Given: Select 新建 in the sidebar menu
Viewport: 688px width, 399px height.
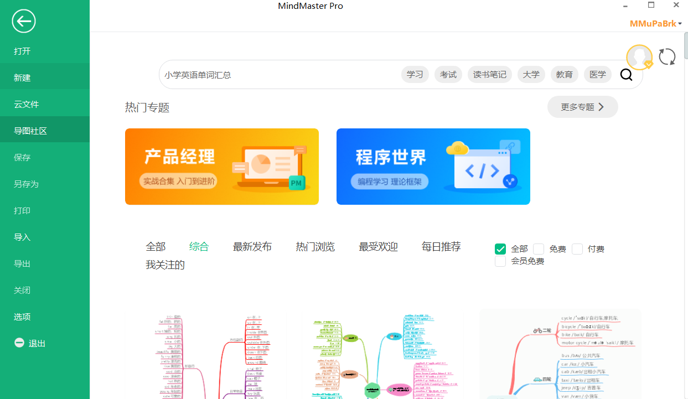Looking at the screenshot, I should tap(45, 77).
